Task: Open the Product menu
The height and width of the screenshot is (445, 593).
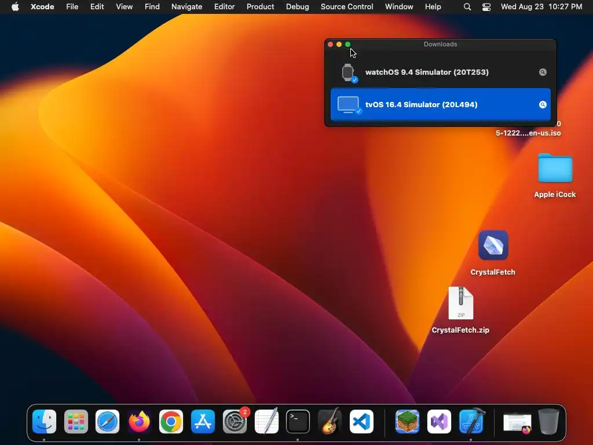Action: click(x=260, y=7)
